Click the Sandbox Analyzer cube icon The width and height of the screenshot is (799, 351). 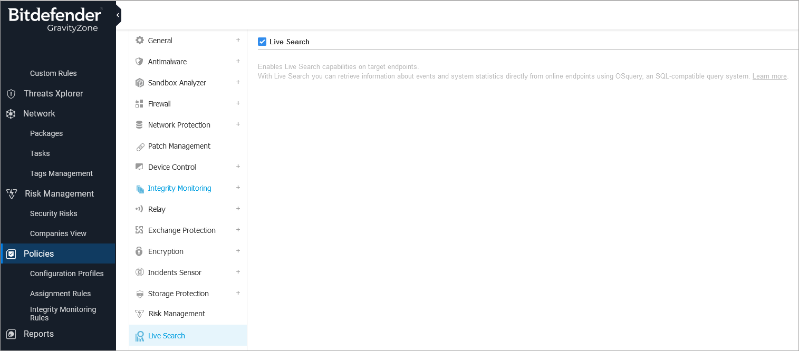pos(140,83)
